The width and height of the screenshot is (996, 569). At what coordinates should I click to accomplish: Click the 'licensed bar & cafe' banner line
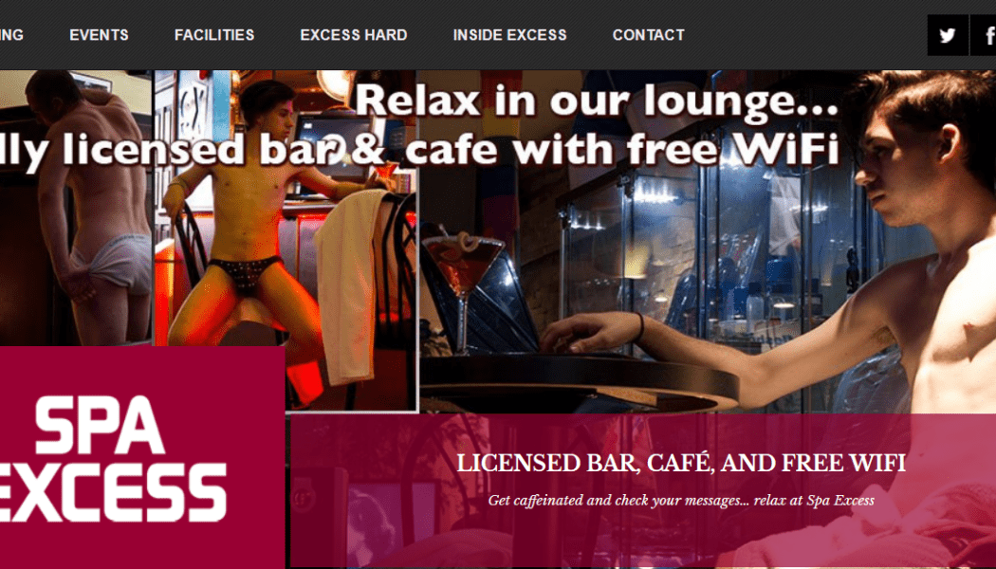419,150
